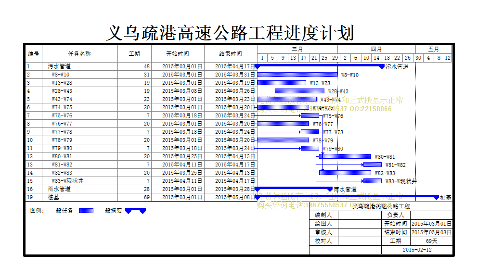Select the 绘图人 field in title block
This screenshot has width=477, height=279.
360,224
